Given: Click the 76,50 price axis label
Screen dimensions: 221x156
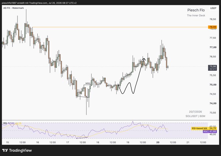Looking at the screenshot, I should [x=213, y=56].
